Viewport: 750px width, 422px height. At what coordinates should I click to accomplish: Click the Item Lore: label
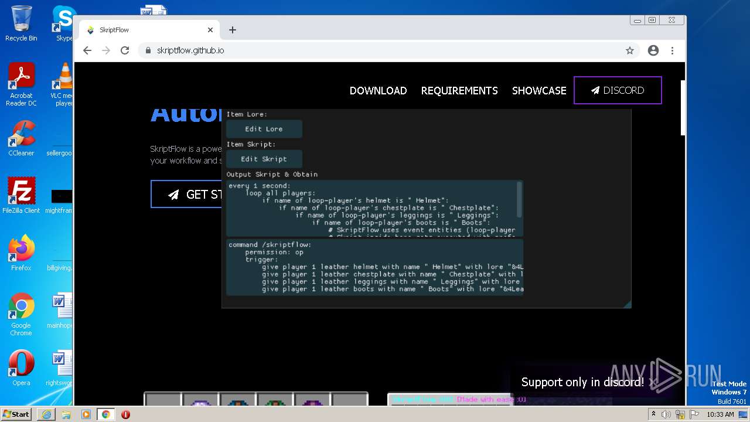tap(247, 114)
